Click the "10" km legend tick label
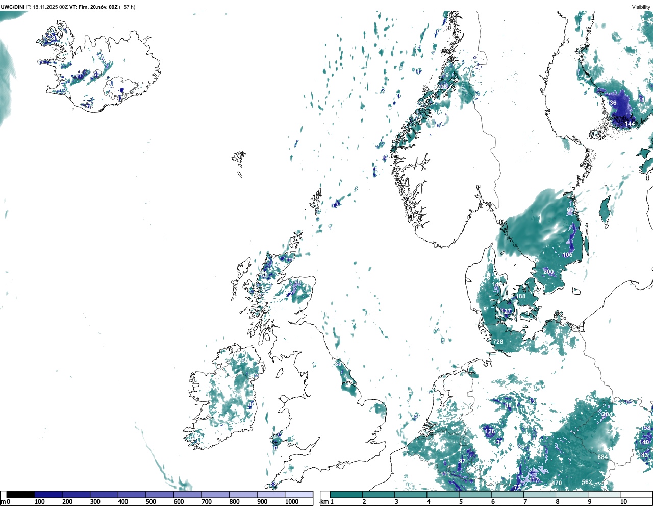The width and height of the screenshot is (653, 506). coord(623,502)
